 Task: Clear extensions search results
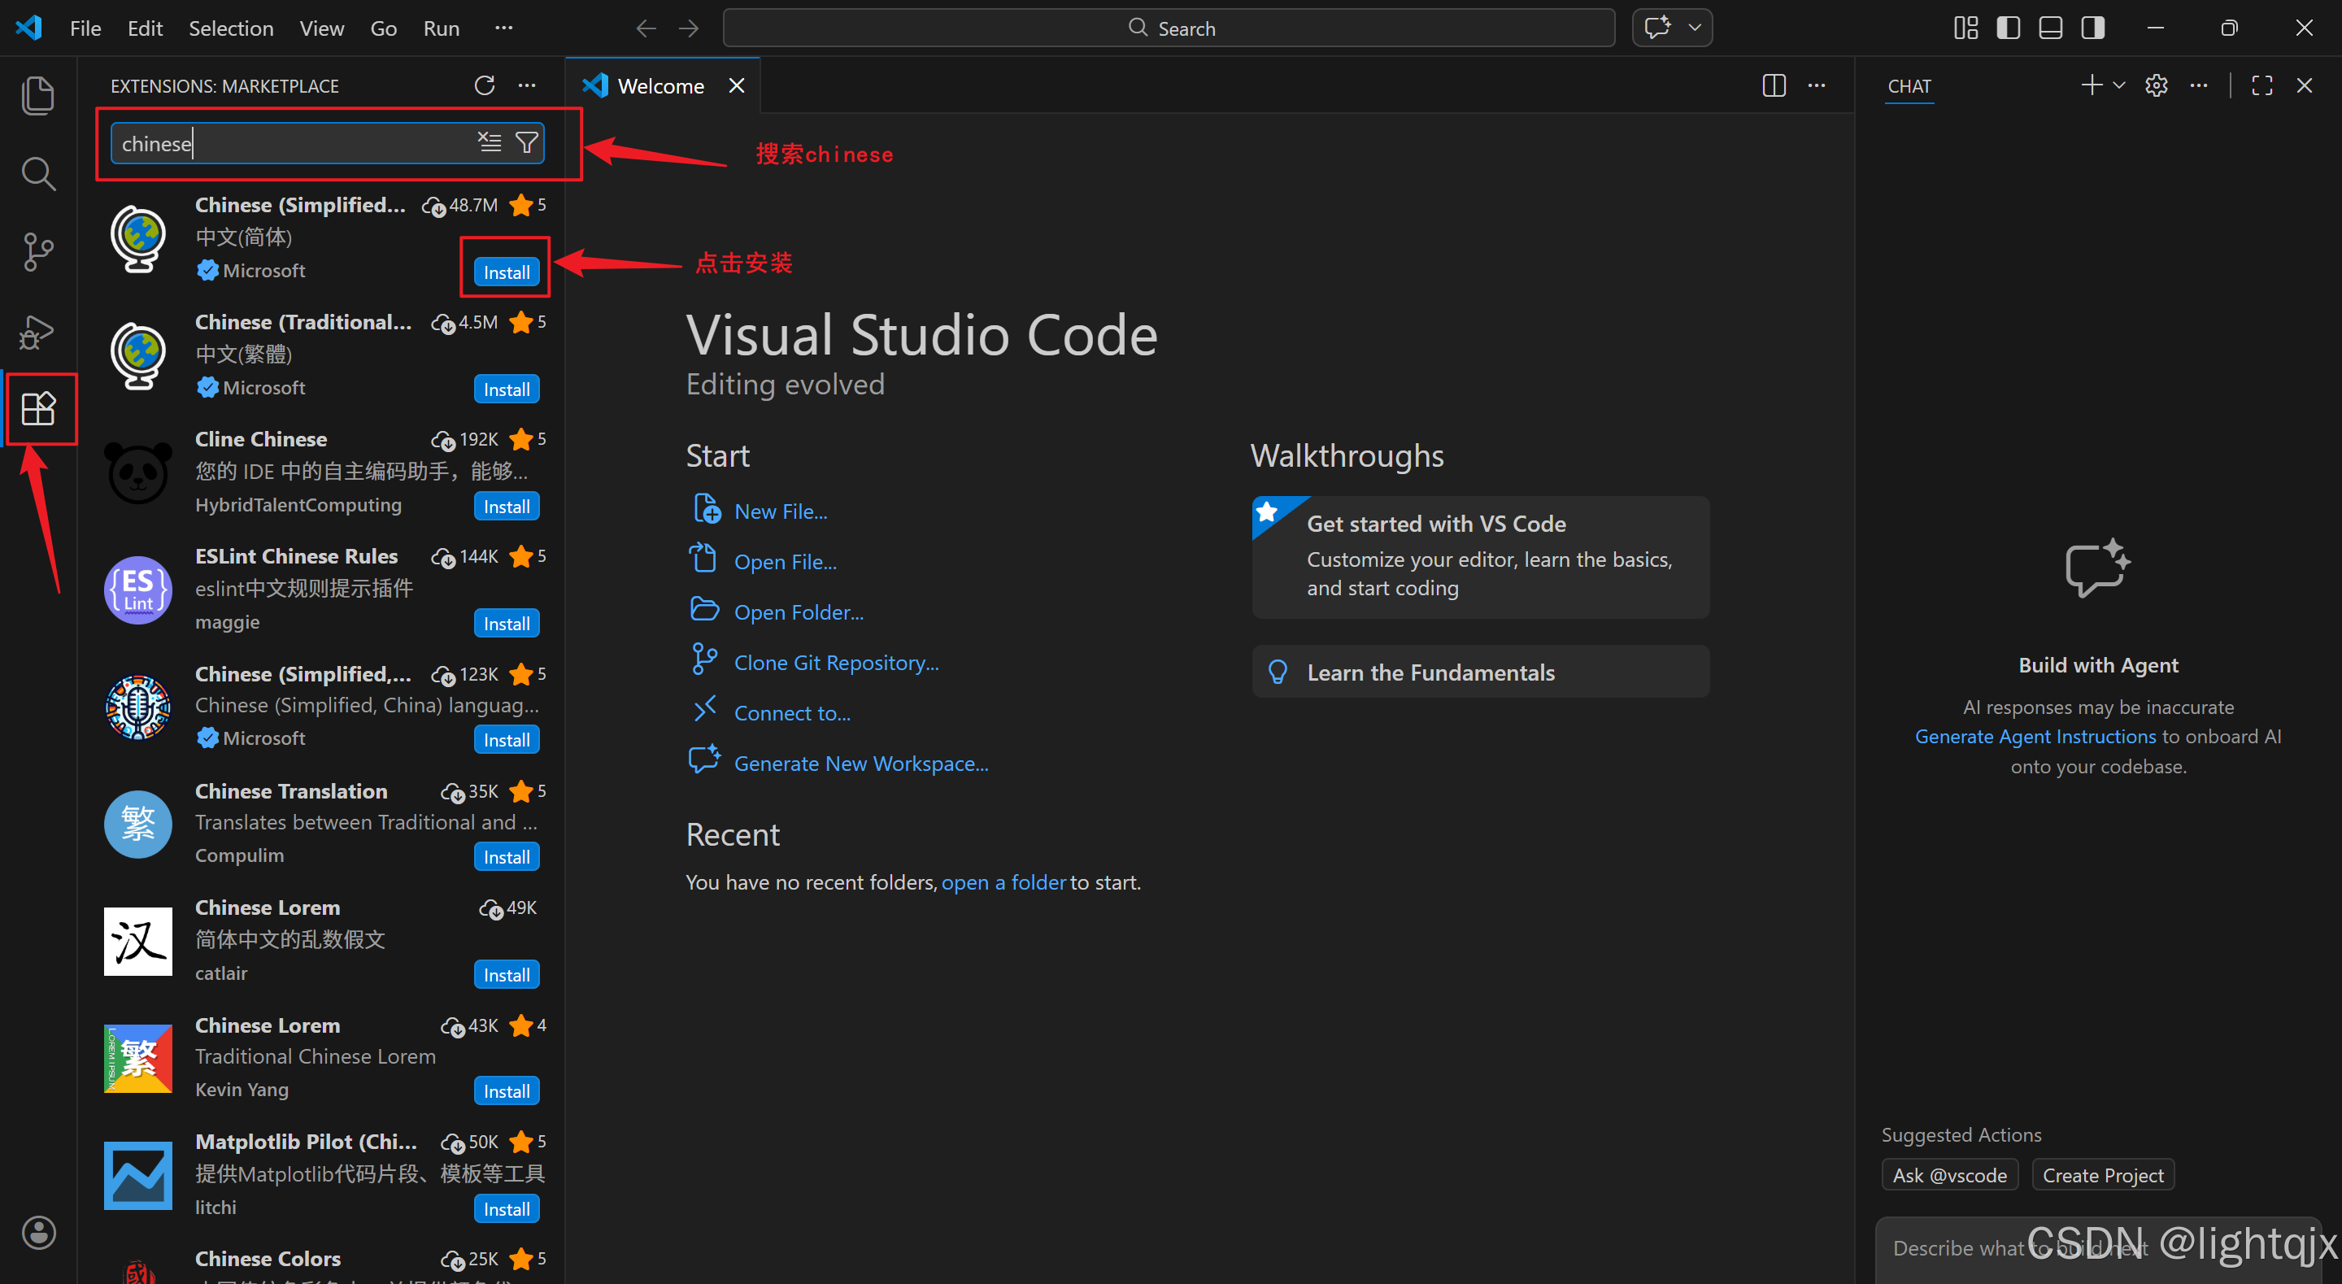(x=489, y=143)
